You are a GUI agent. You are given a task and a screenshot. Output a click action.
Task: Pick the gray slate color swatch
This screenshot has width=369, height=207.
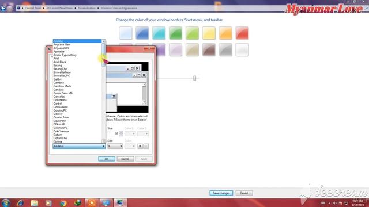(225, 50)
